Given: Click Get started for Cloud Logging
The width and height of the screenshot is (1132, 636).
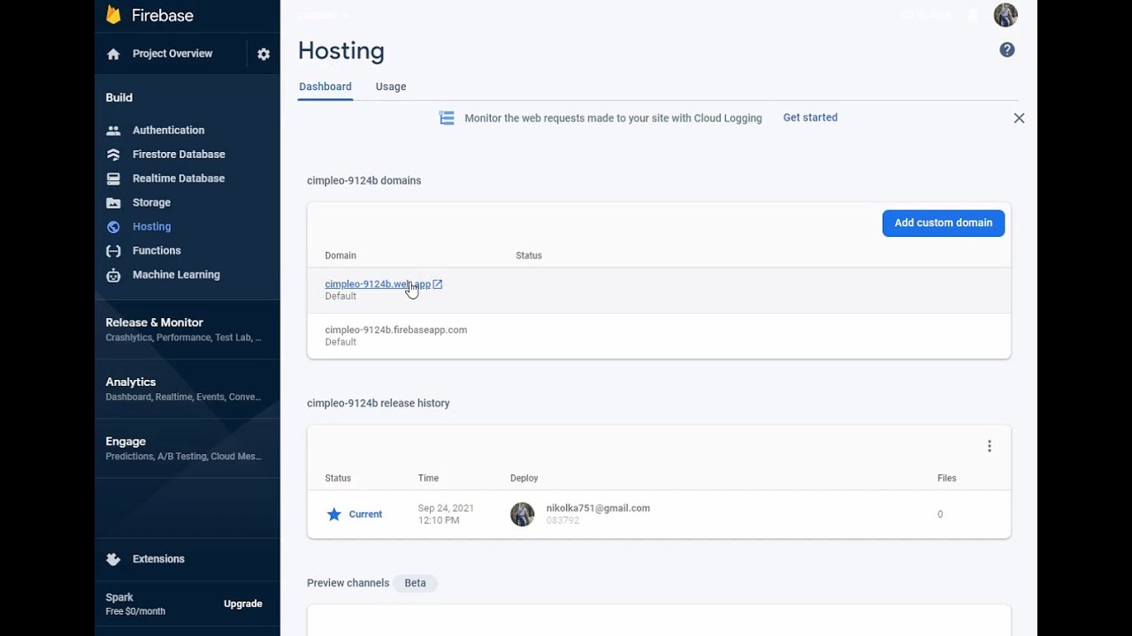Looking at the screenshot, I should click(810, 117).
